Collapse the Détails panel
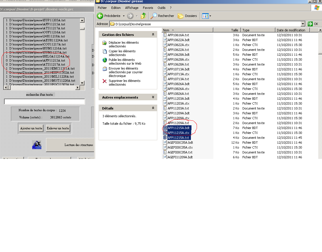The width and height of the screenshot is (322, 252). coord(153,108)
